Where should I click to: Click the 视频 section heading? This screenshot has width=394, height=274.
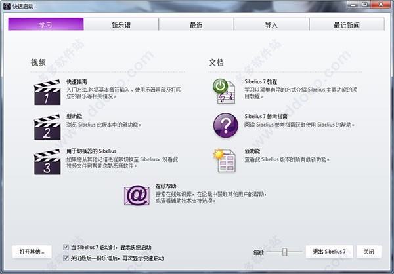pyautogui.click(x=38, y=62)
